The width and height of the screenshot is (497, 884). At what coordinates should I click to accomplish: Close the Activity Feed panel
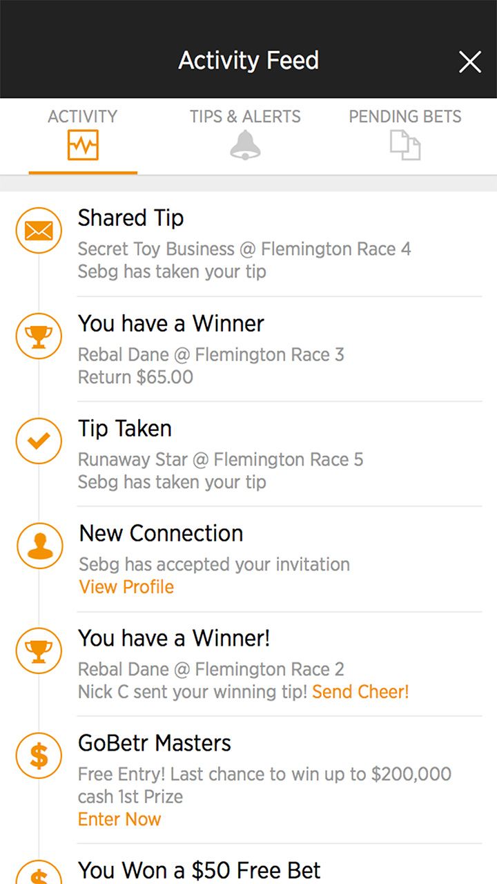click(469, 62)
